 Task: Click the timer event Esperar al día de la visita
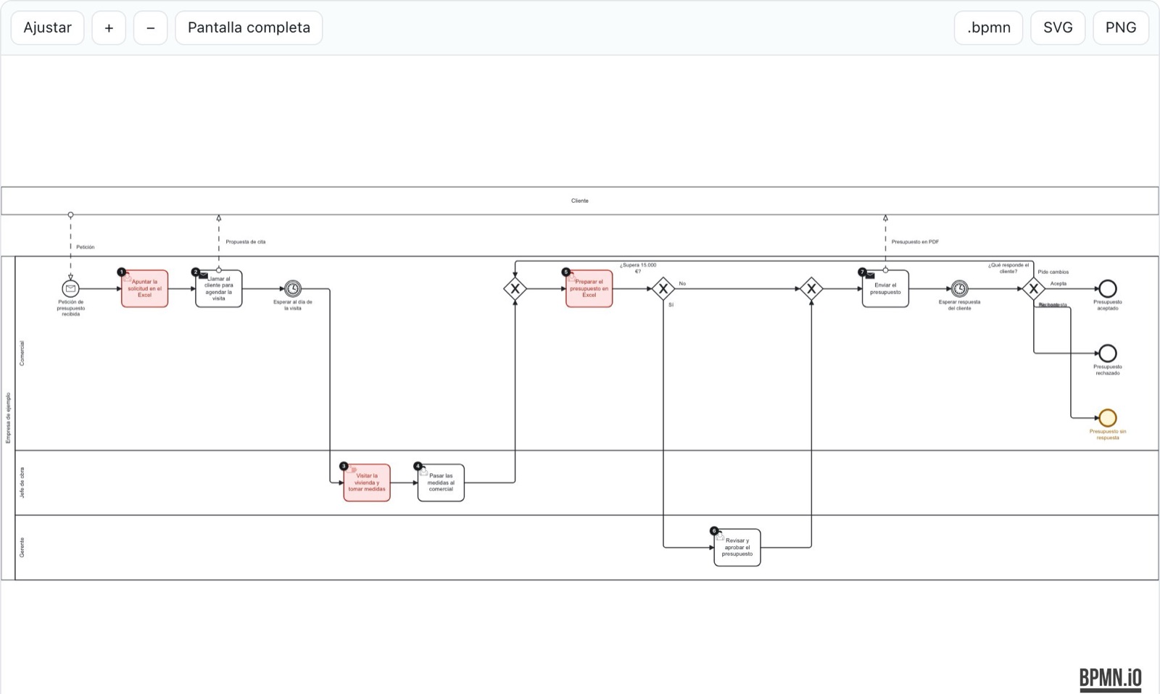(x=293, y=289)
